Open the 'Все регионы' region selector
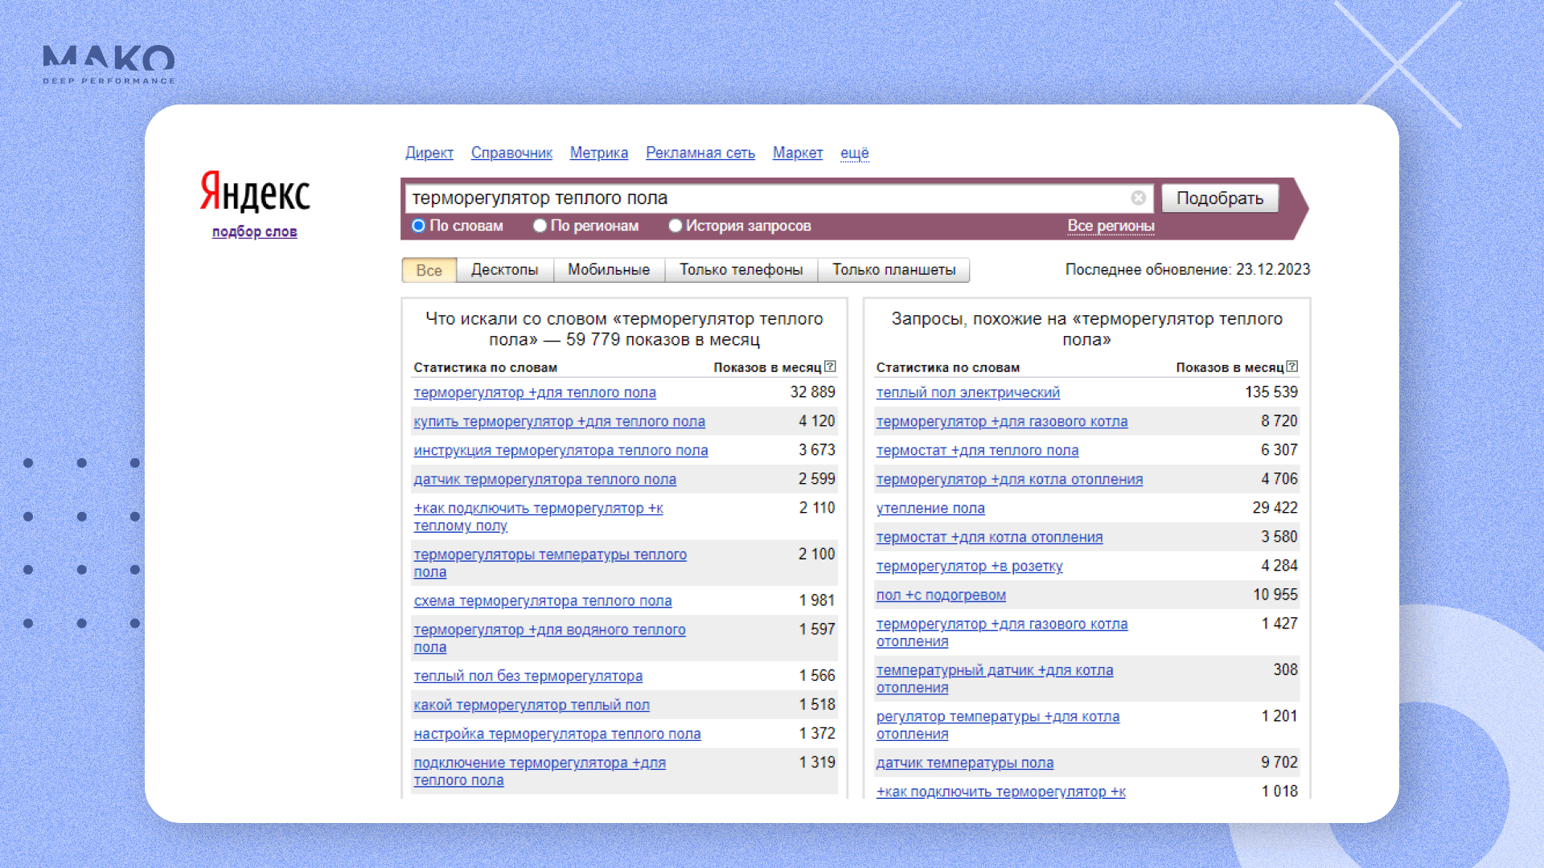 pos(1111,226)
